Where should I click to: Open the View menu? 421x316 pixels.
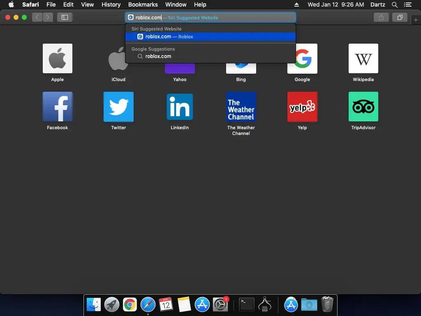click(87, 5)
